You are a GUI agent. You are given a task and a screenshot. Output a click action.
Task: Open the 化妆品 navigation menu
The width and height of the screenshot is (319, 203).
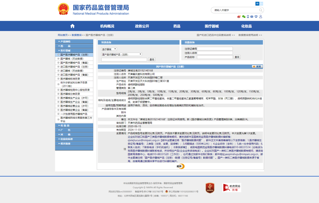coord(246,26)
